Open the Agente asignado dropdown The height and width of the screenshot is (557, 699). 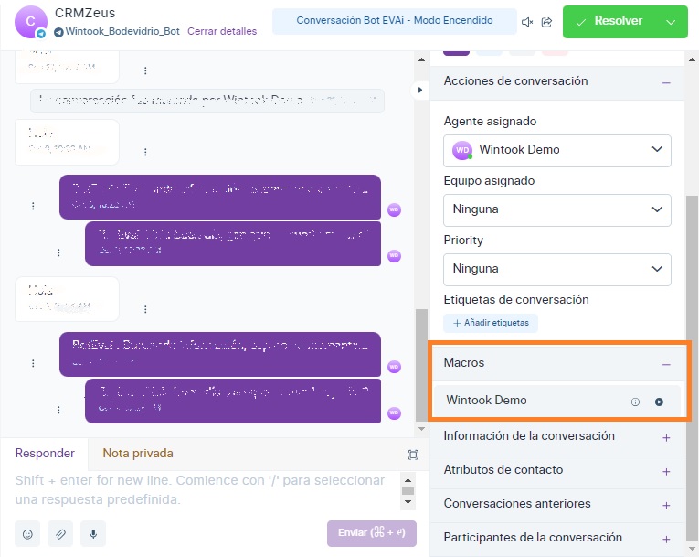tap(557, 150)
